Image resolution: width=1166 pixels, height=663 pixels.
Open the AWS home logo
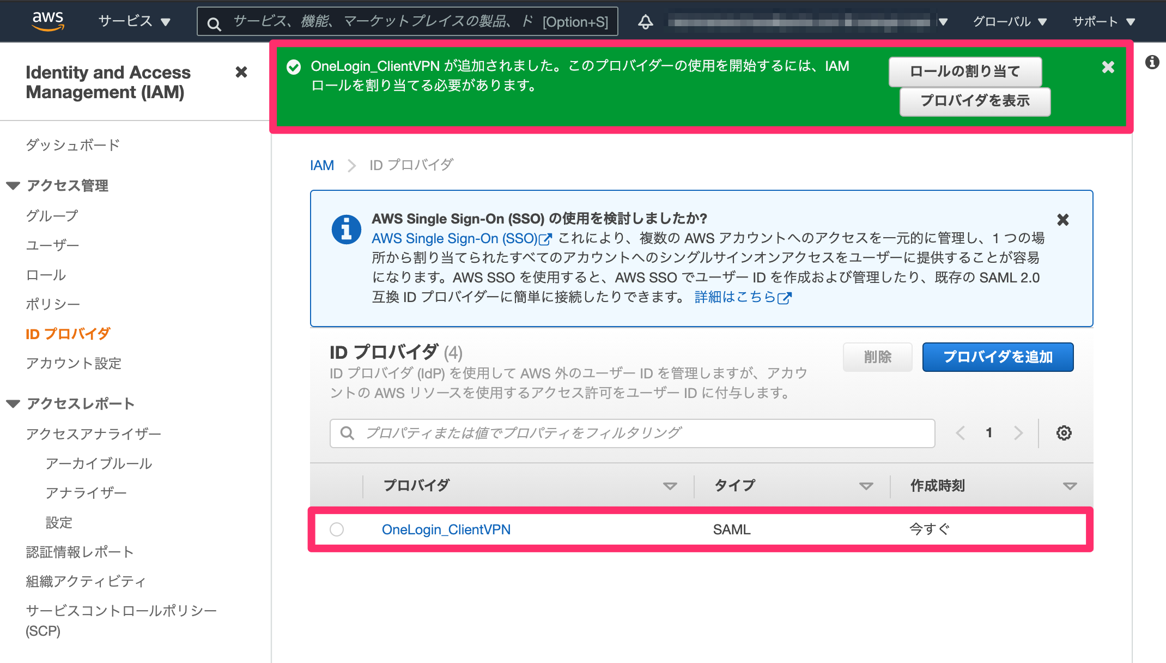point(48,21)
